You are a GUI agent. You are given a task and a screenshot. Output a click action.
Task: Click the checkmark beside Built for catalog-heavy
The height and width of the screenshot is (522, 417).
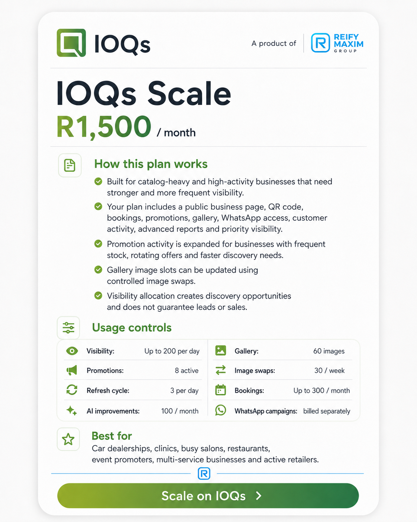pyautogui.click(x=98, y=181)
